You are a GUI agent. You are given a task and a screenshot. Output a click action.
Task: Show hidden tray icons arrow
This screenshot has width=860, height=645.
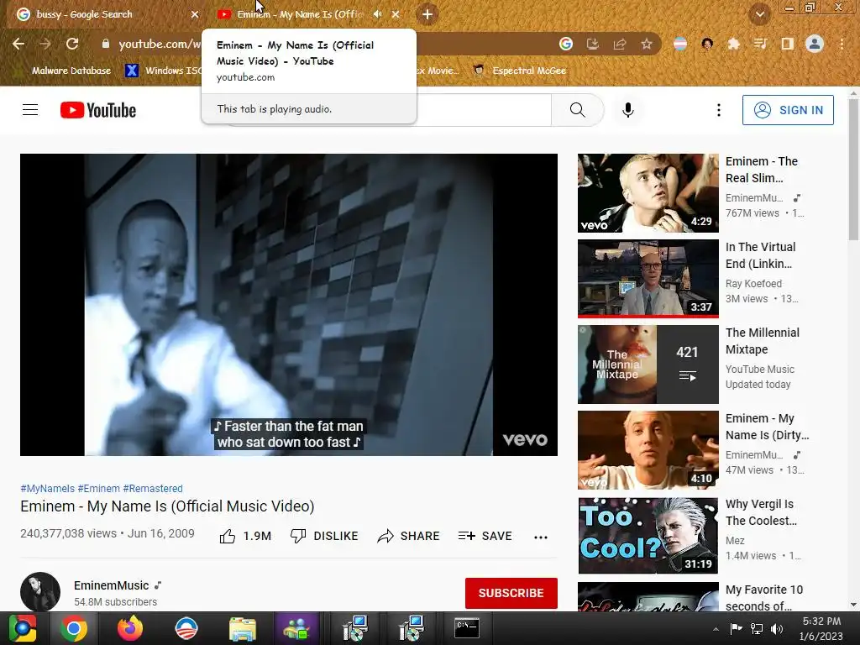coord(716,629)
